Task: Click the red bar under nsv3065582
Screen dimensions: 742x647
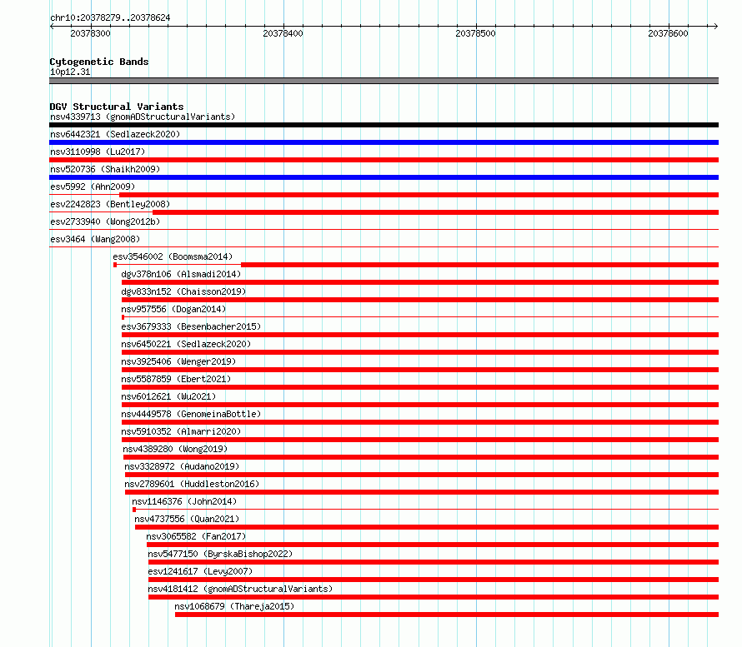Action: tap(433, 545)
